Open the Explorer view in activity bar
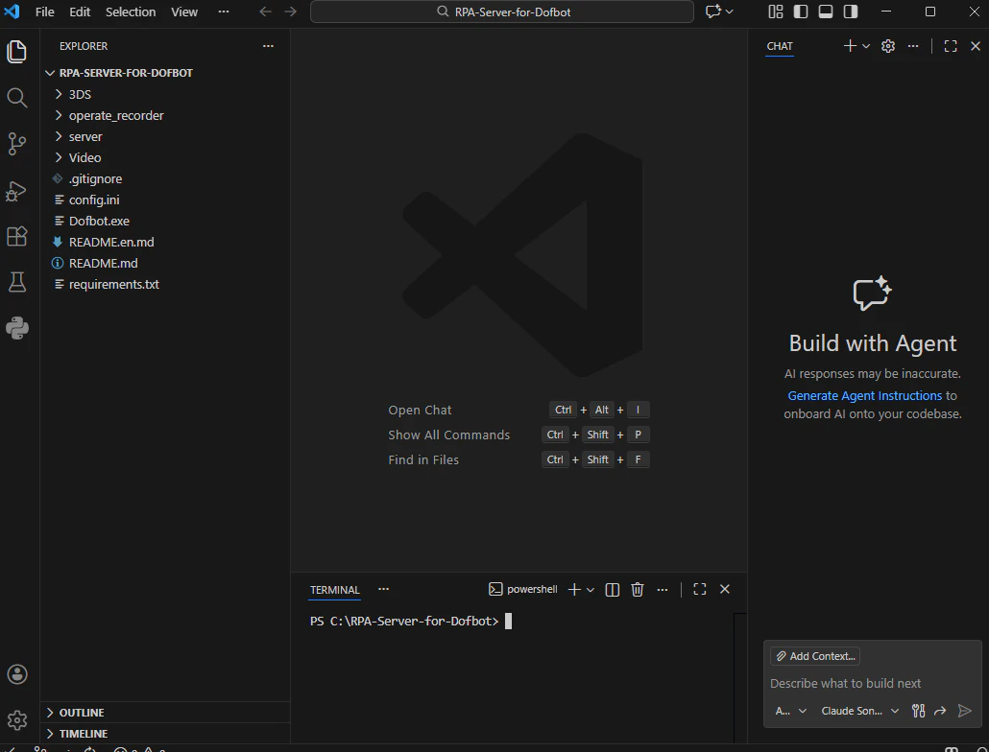Image resolution: width=989 pixels, height=752 pixels. (x=17, y=52)
